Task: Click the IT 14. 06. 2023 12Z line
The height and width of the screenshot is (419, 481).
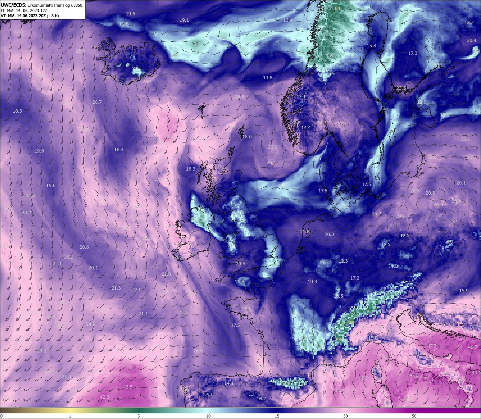Action: [24, 11]
